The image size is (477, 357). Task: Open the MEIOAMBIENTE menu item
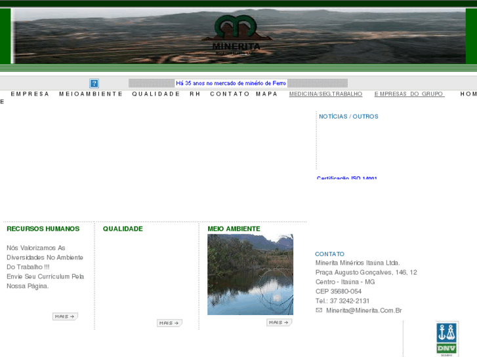91,94
